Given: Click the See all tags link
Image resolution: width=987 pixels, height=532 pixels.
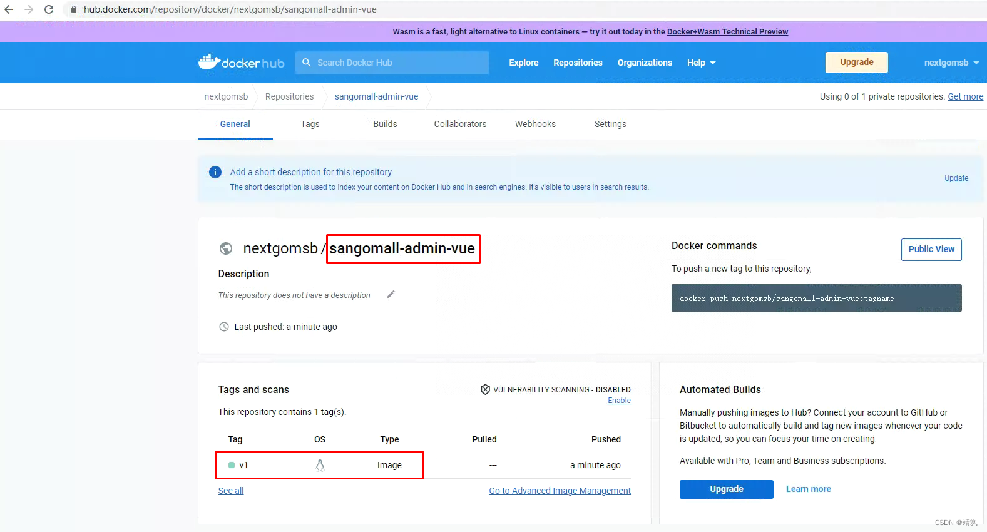Looking at the screenshot, I should click(x=231, y=491).
